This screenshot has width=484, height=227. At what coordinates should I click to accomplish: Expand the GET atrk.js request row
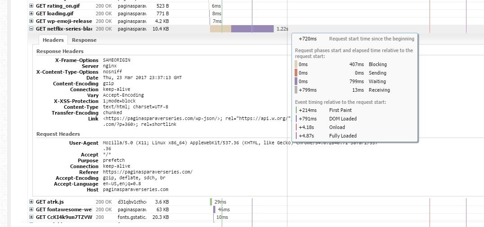[x=31, y=202]
